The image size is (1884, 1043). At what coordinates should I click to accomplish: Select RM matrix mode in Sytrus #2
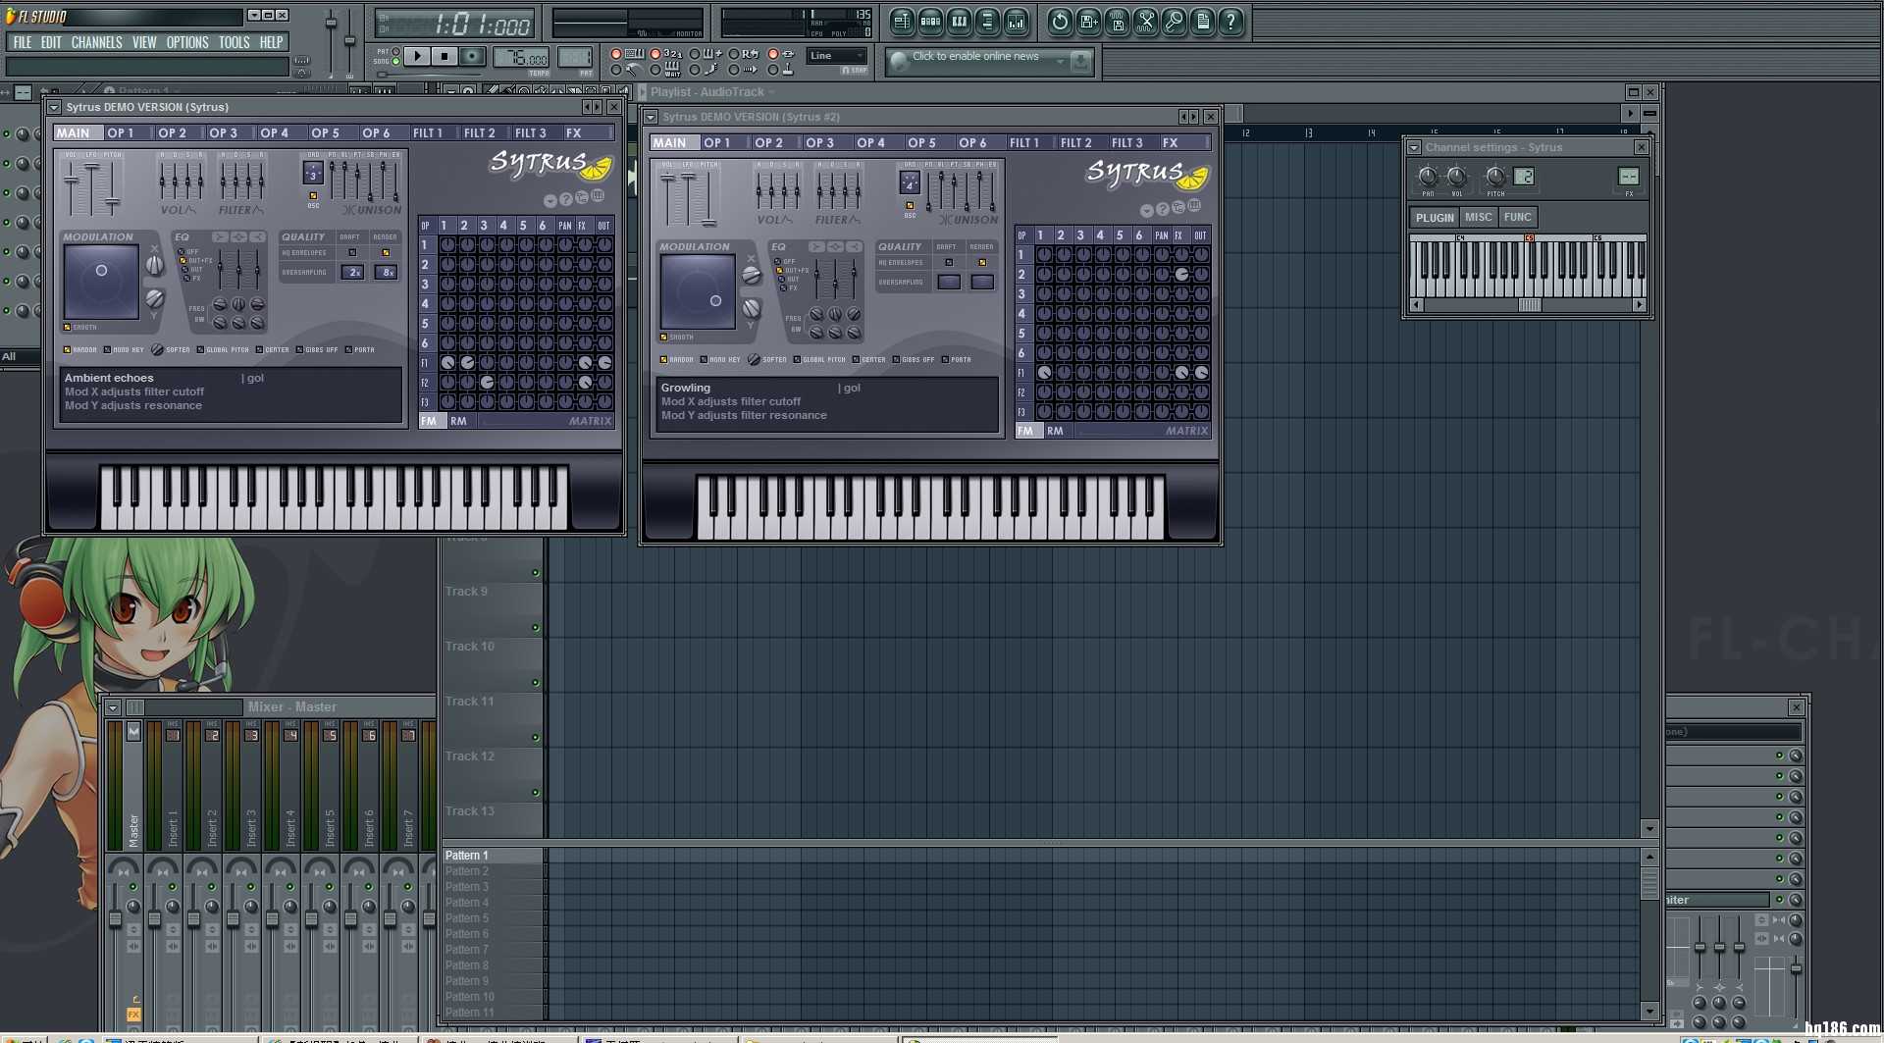(1055, 432)
